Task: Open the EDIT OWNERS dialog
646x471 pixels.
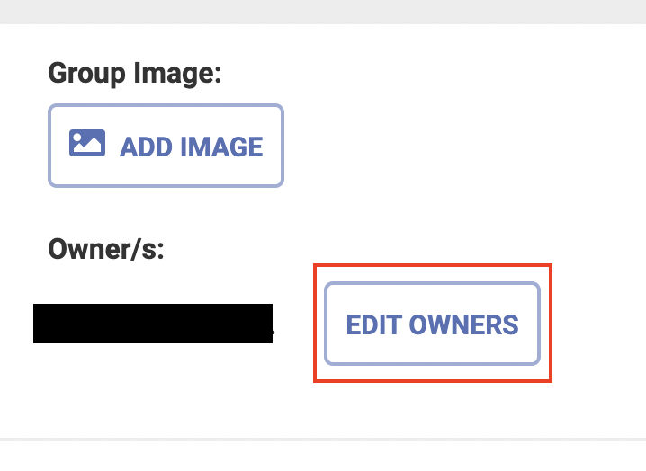Action: (x=432, y=324)
